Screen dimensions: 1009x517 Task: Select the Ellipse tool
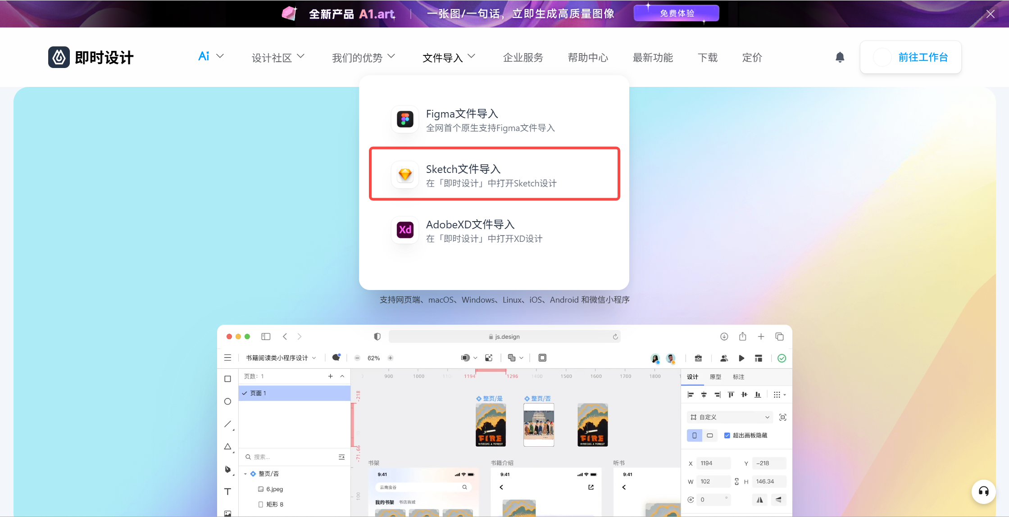pyautogui.click(x=227, y=401)
